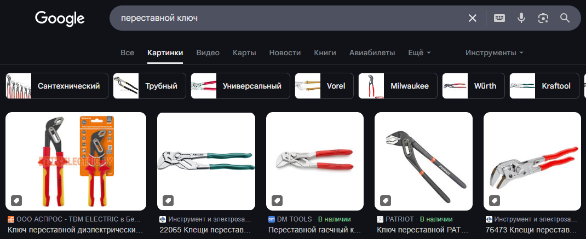This screenshot has height=239, width=586.
Task: Switch to the Видео tab
Action: 208,53
